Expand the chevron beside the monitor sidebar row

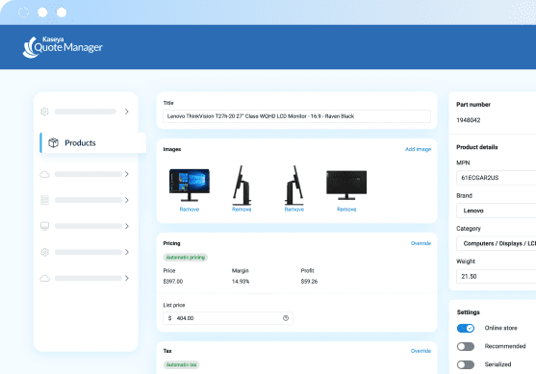126,226
